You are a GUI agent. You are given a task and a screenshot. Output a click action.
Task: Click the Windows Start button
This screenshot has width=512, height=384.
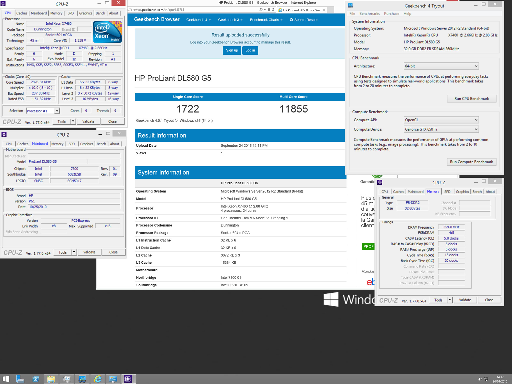(6, 379)
